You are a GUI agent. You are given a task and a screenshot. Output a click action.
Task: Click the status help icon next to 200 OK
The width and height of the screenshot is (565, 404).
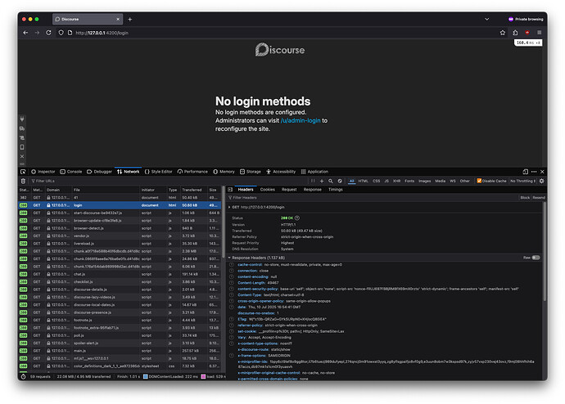click(x=297, y=218)
